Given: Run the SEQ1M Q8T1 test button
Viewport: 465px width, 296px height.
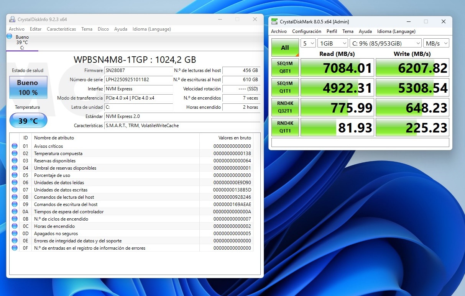Looking at the screenshot, I should [x=285, y=68].
